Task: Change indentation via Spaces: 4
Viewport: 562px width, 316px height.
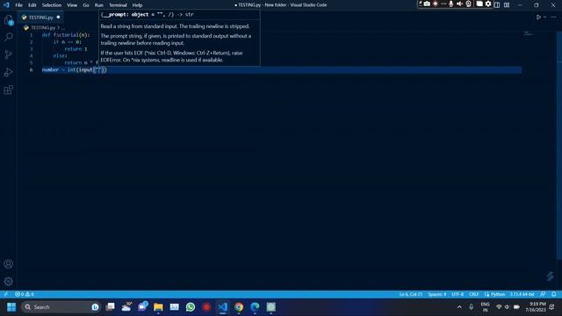Action: (437, 294)
